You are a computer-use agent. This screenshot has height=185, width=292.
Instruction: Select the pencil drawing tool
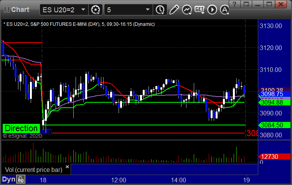pos(174,10)
